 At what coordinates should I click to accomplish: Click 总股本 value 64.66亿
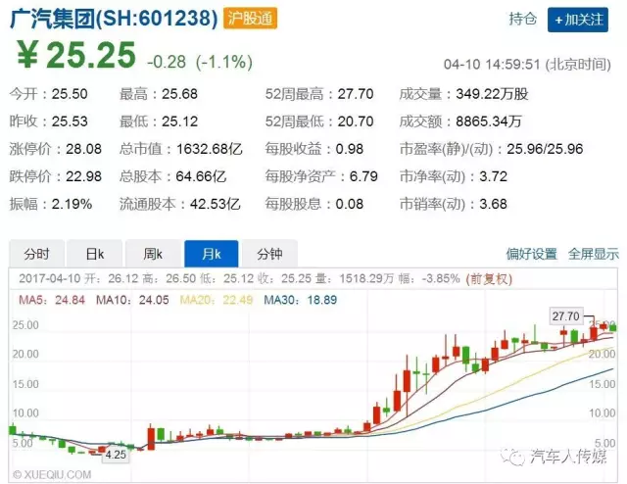(201, 176)
